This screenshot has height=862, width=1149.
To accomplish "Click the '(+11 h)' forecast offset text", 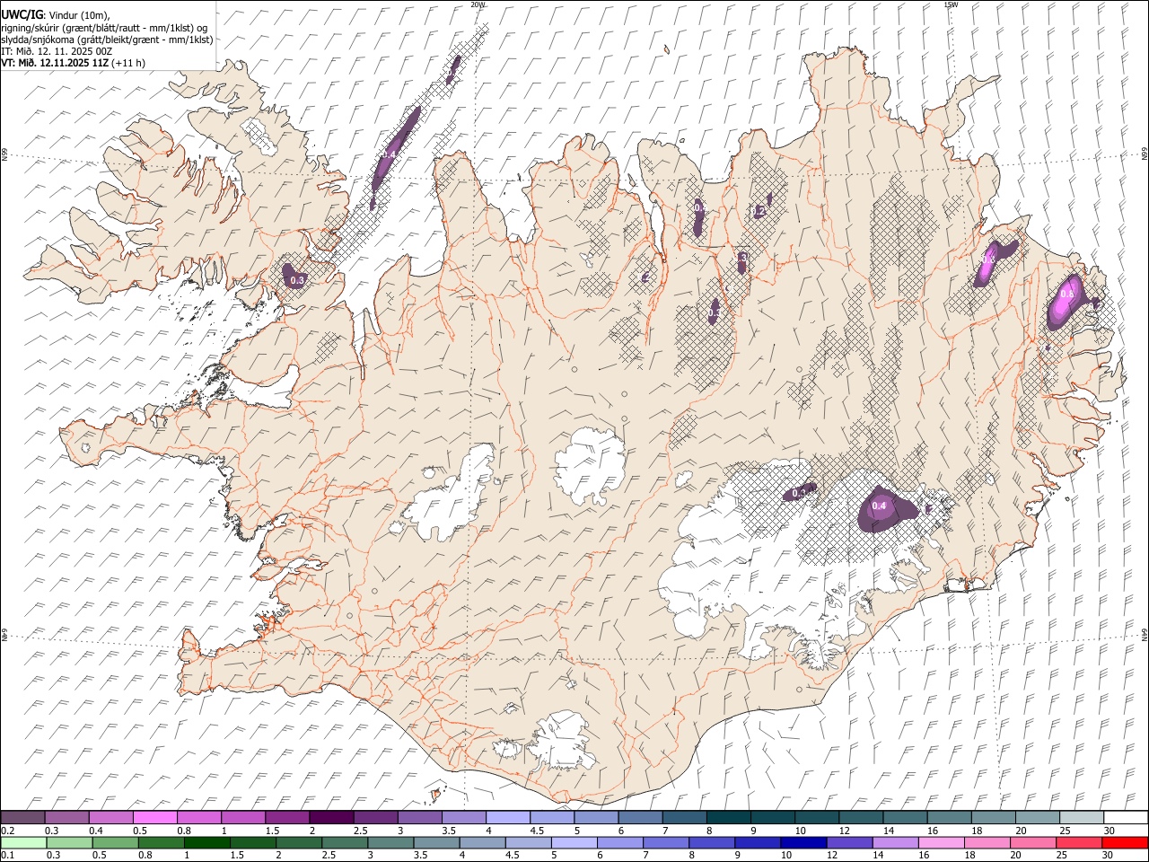I will coord(129,63).
